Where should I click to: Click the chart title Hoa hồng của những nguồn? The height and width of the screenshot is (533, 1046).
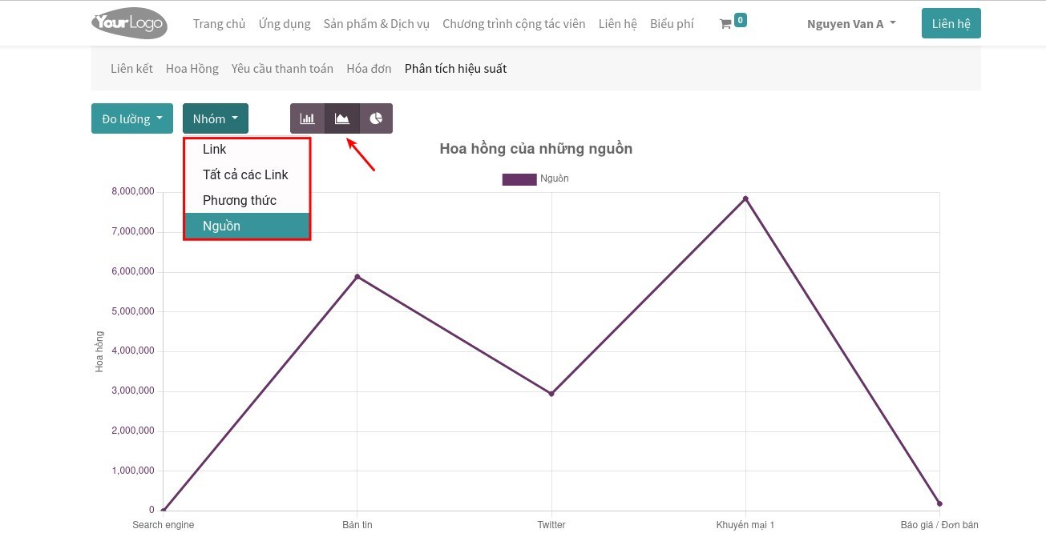[536, 149]
